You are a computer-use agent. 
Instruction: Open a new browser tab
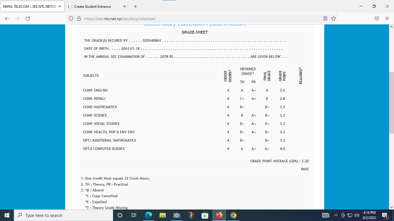(x=136, y=6)
